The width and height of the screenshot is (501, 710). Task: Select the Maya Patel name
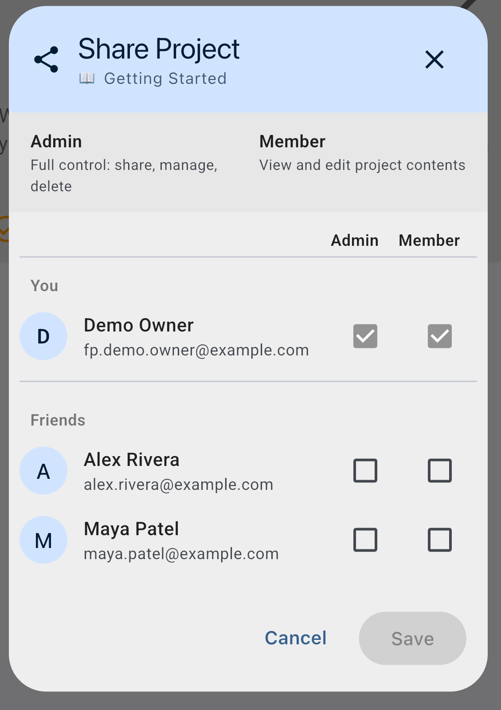pos(131,529)
